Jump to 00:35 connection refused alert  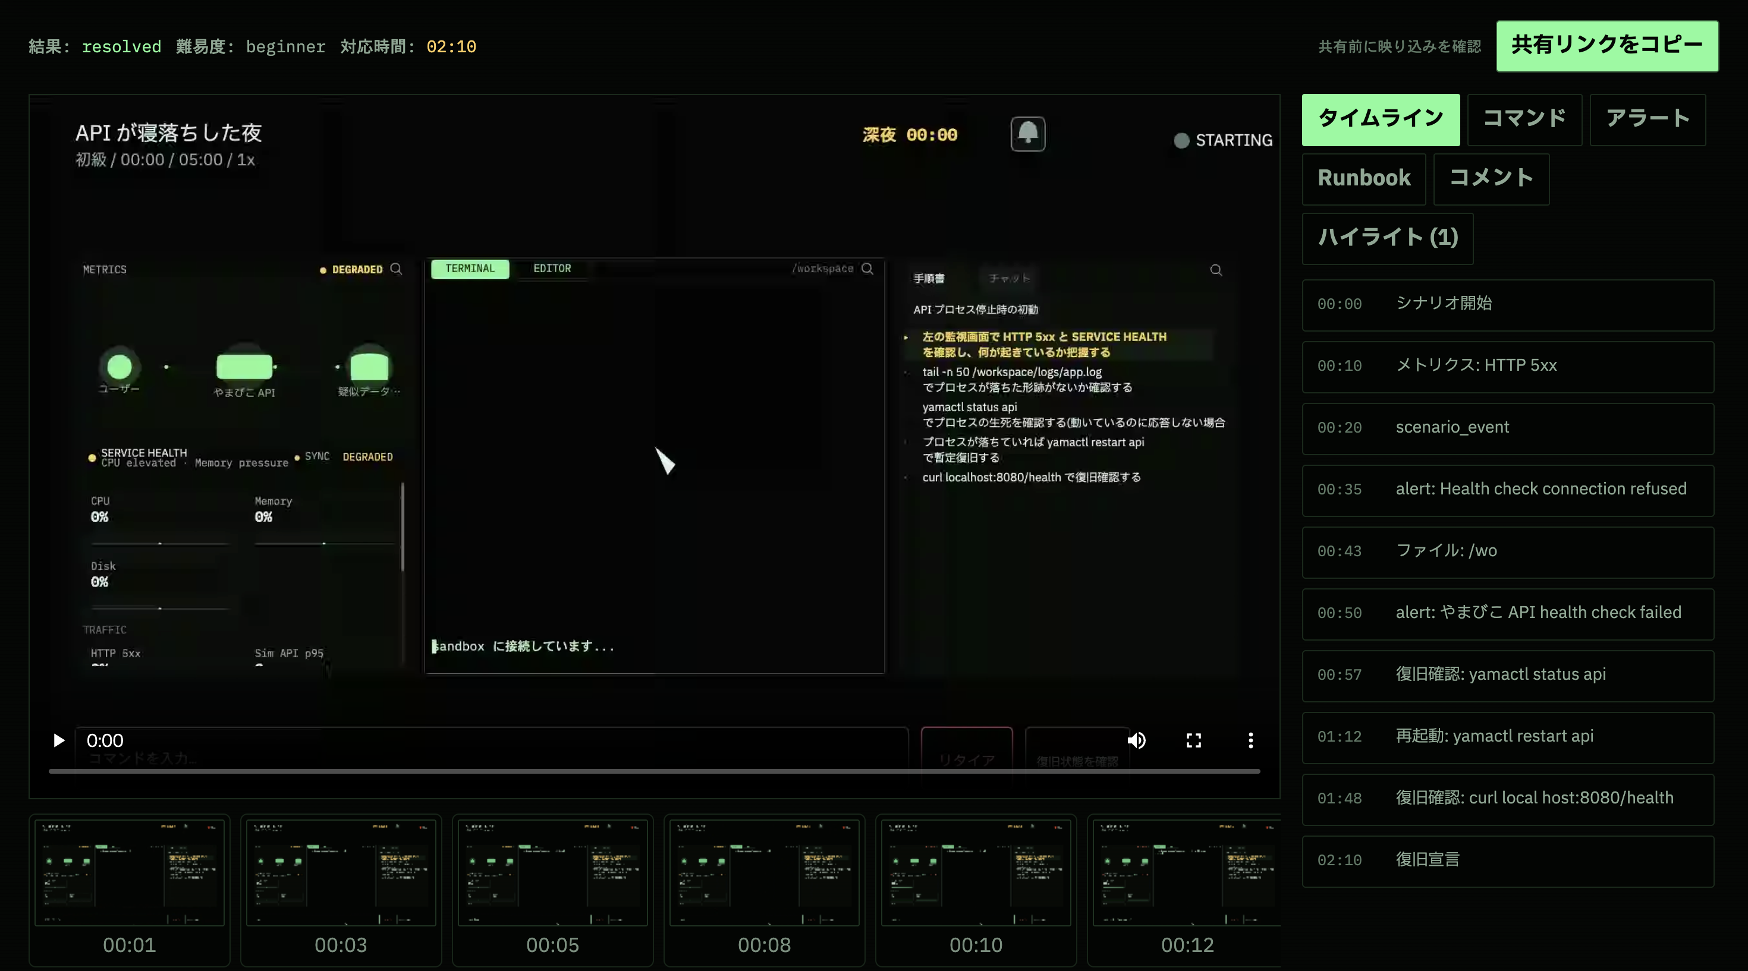(x=1508, y=490)
